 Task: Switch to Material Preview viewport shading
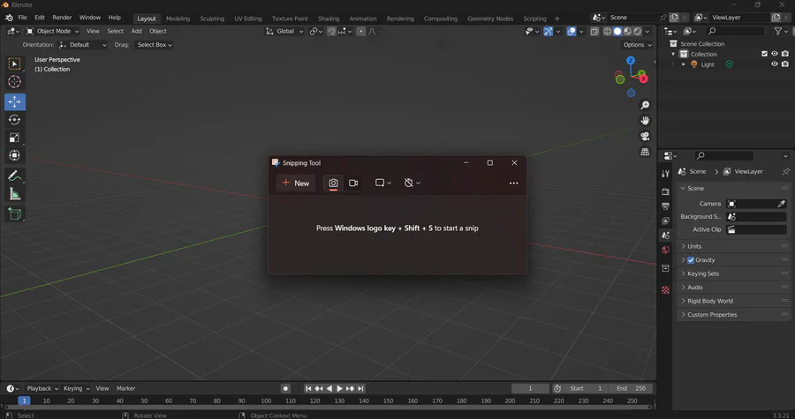click(x=627, y=32)
